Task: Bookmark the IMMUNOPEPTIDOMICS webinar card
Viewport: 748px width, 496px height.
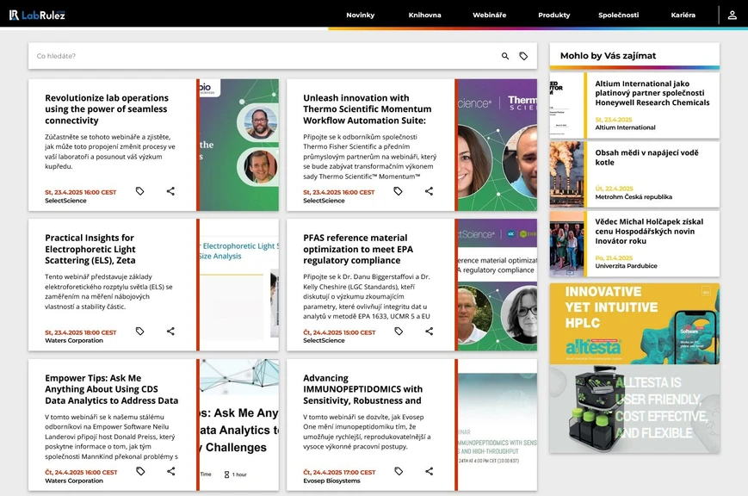Action: coord(398,471)
